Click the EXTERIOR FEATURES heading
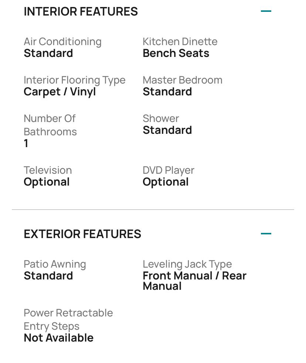Image resolution: width=306 pixels, height=363 pixels. coord(82,234)
